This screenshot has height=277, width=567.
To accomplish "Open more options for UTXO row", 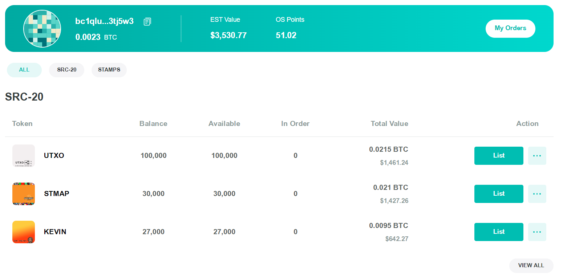I will 537,156.
